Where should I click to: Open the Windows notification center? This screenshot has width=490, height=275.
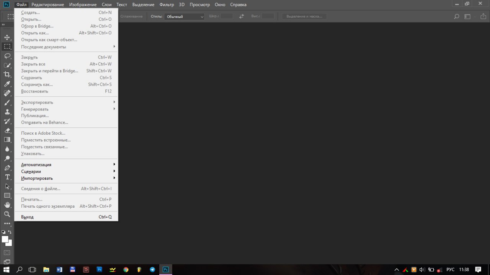(x=478, y=269)
